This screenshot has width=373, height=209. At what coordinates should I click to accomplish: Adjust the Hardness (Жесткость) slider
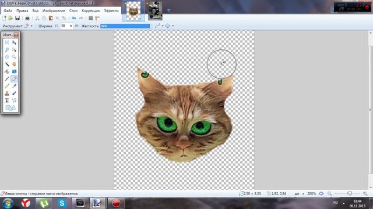pos(125,26)
